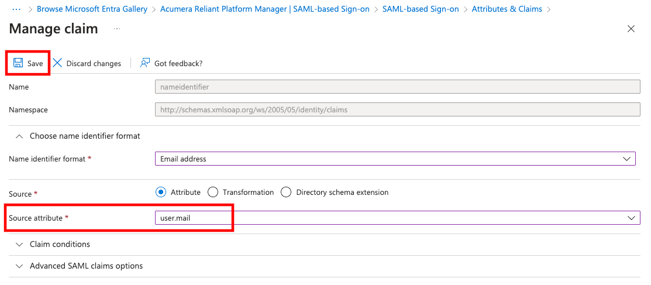This screenshot has width=651, height=285.
Task: Click the Got feedback person icon
Action: tap(145, 63)
